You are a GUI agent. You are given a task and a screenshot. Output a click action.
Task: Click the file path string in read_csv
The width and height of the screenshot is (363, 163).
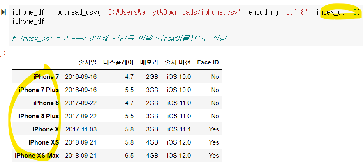point(171,12)
